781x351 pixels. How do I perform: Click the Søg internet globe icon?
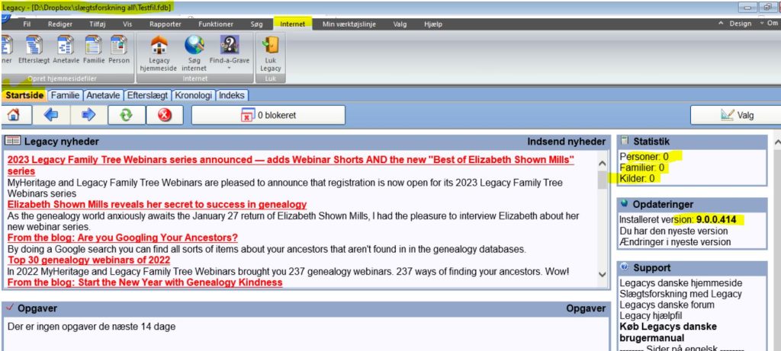point(194,45)
